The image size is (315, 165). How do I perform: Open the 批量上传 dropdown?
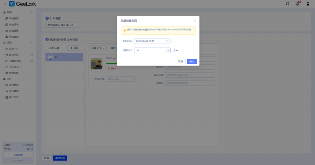pos(98,48)
